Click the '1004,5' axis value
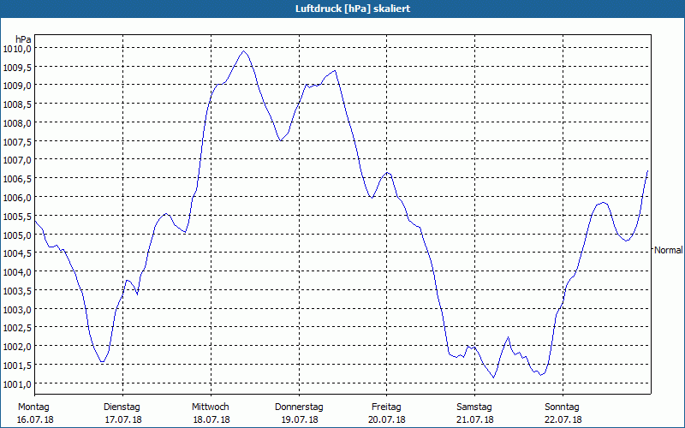 pyautogui.click(x=17, y=253)
